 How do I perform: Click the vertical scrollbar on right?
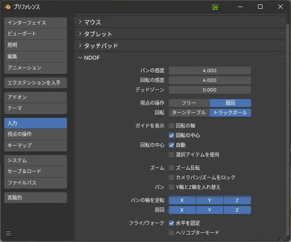click(287, 130)
